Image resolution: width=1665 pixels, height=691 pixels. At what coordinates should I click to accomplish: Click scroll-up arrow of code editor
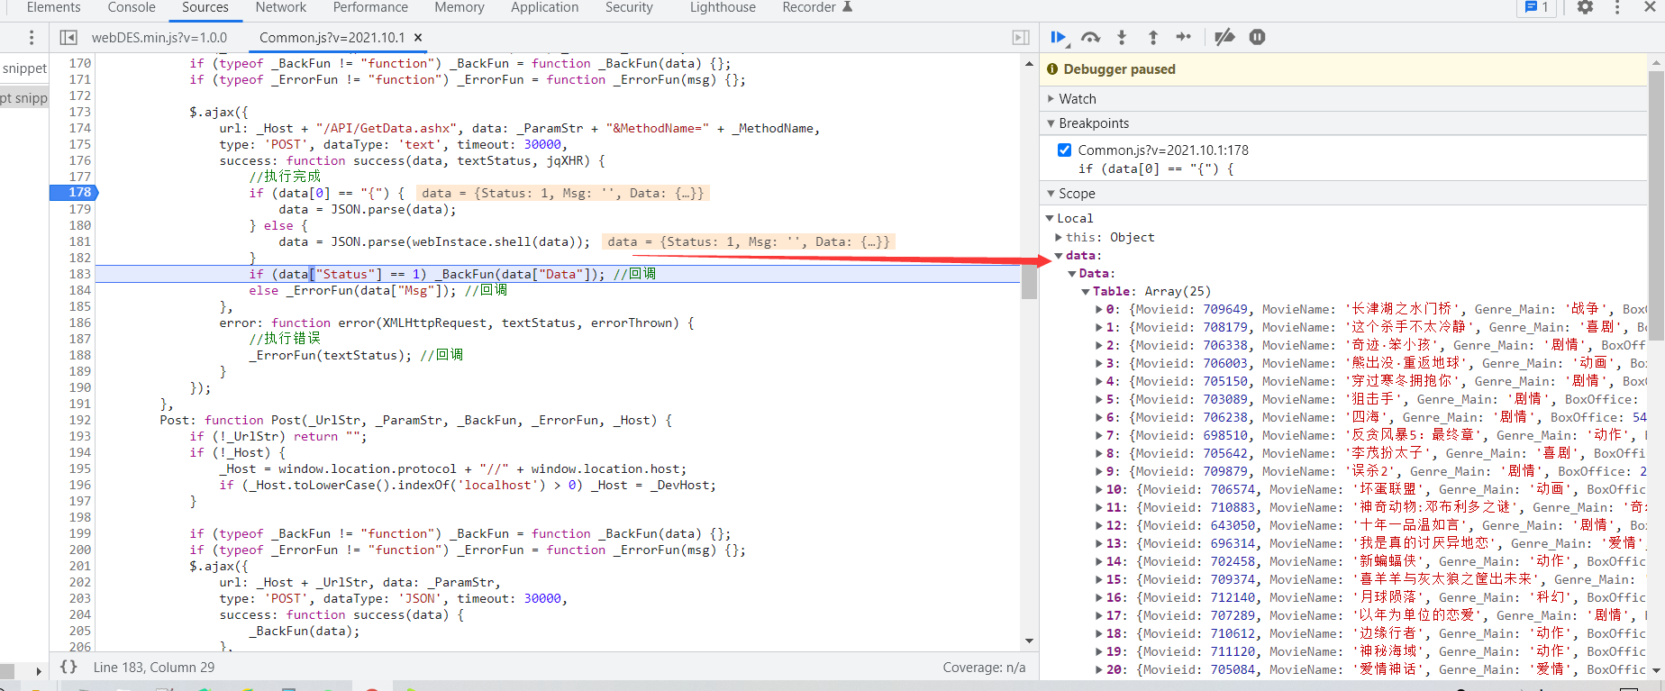click(1029, 64)
